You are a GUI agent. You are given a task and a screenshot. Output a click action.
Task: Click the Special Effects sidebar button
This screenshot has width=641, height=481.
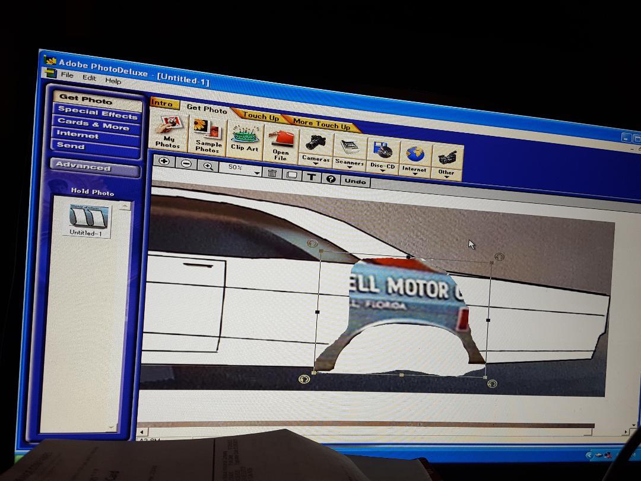pos(97,112)
